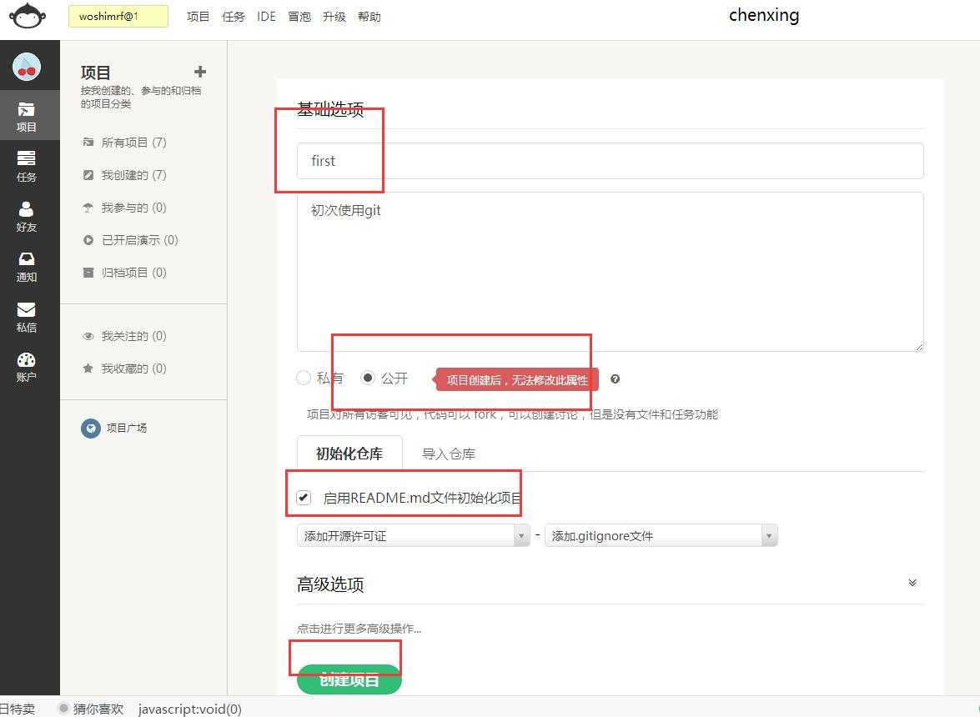This screenshot has width=980, height=717.
Task: Click the 我创建的 pencil icon
Action: coord(88,175)
